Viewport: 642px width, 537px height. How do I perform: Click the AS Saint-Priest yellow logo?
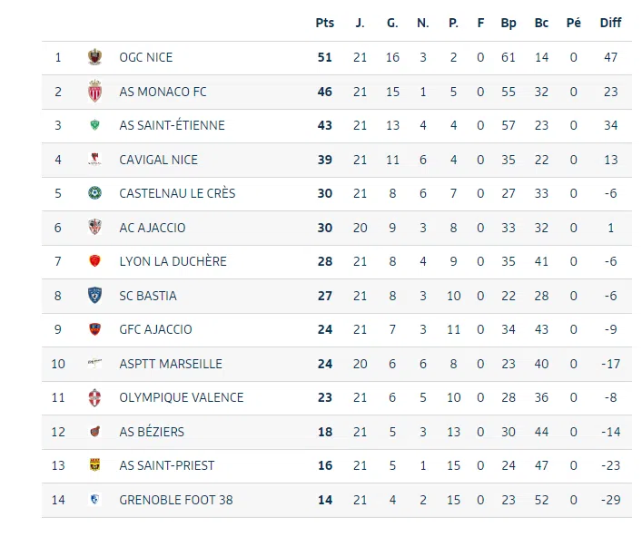point(94,465)
